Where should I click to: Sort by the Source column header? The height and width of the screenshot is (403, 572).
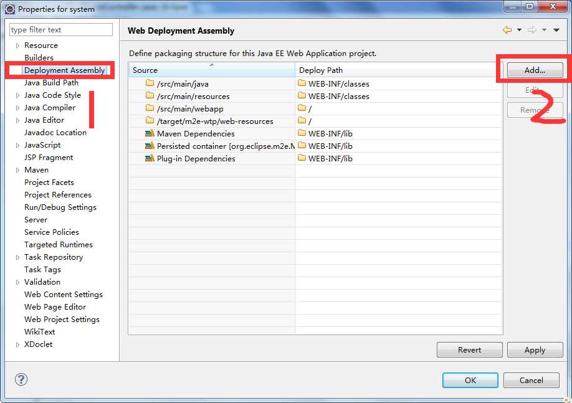pyautogui.click(x=212, y=70)
